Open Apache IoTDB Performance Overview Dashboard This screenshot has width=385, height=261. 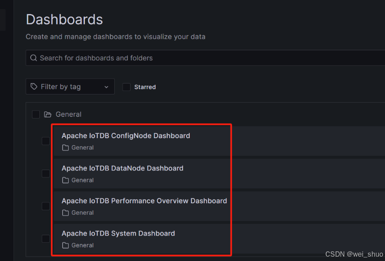pyautogui.click(x=144, y=201)
